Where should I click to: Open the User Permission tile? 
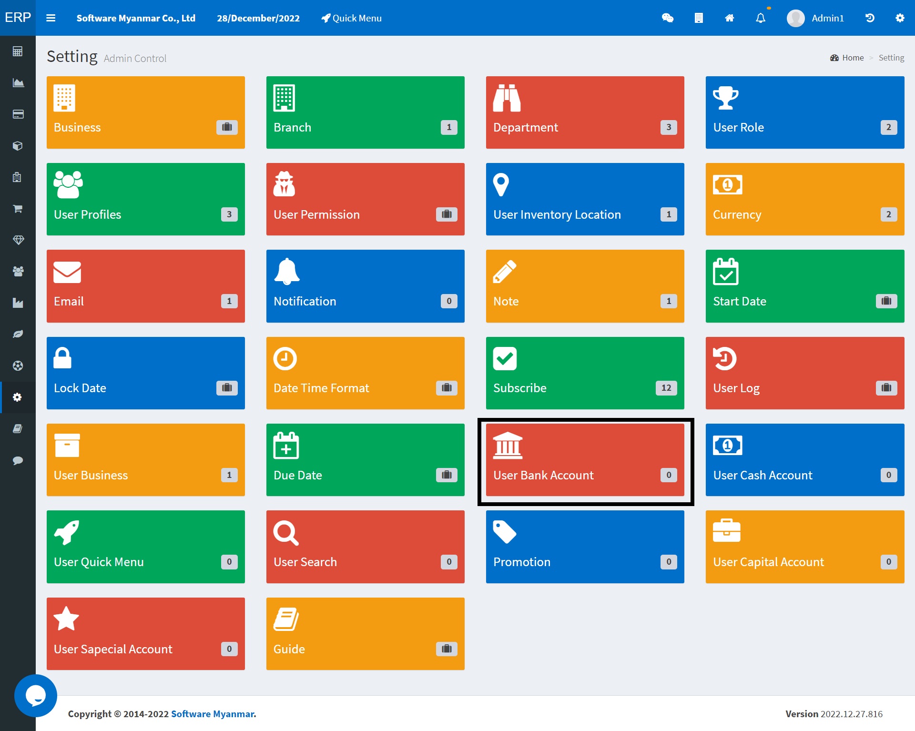(x=366, y=199)
